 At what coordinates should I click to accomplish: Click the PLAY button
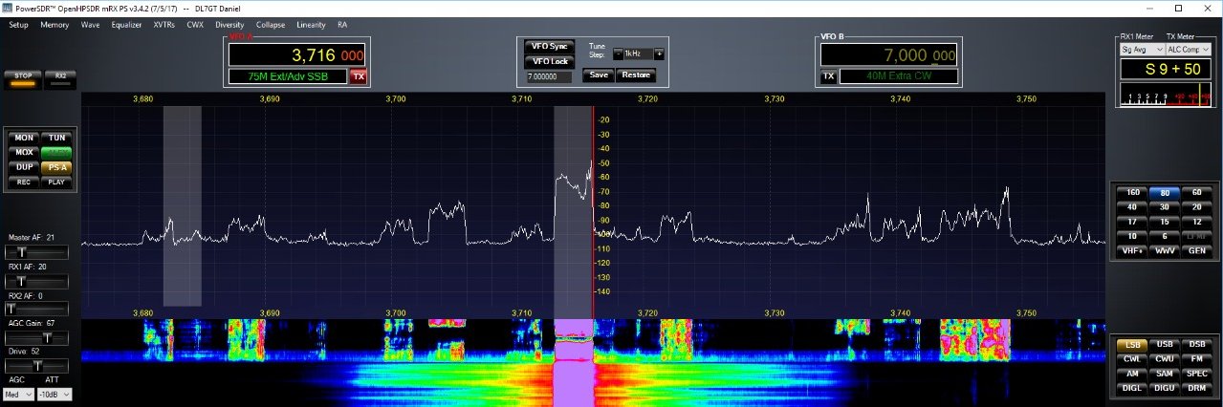tap(57, 182)
